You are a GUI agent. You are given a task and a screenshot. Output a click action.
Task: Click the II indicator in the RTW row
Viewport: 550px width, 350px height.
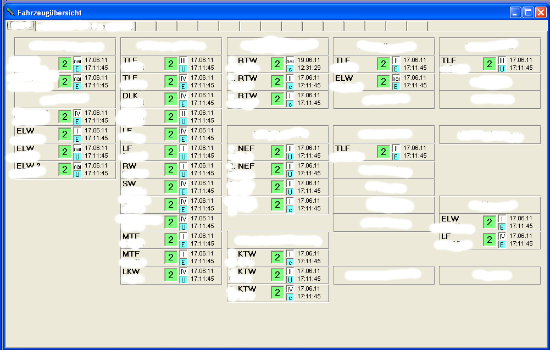[290, 78]
